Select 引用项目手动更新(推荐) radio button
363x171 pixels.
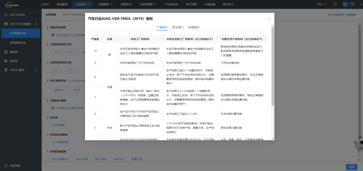pos(53,108)
